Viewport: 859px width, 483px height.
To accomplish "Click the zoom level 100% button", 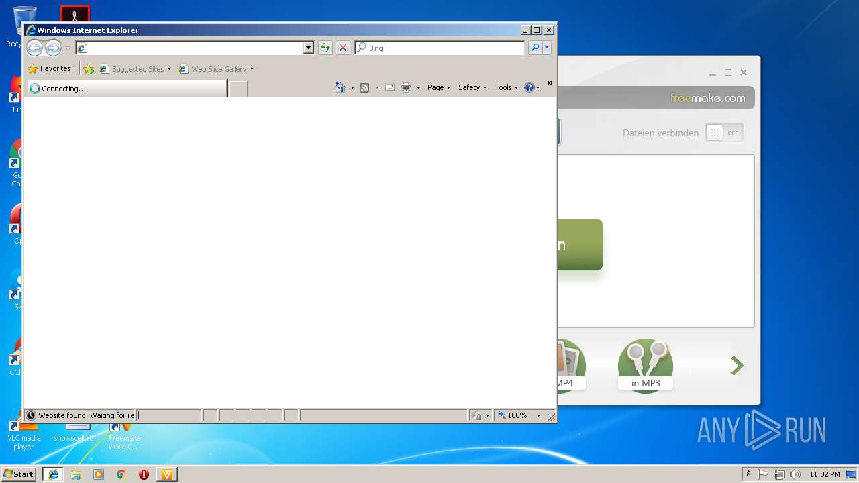I will coord(513,415).
